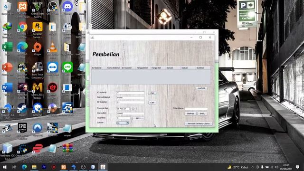Image resolution: width=304 pixels, height=171 pixels.
Task: Click the Nama Material column header
Action: pyautogui.click(x=114, y=68)
